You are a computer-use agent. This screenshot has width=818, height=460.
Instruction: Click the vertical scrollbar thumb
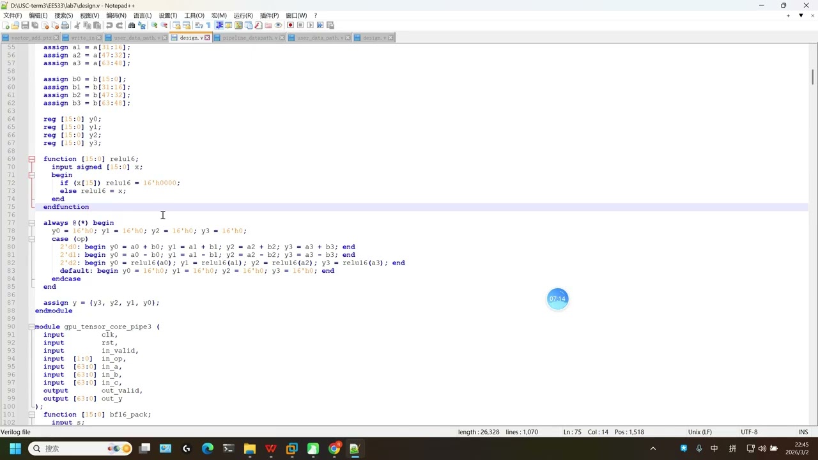click(x=813, y=76)
